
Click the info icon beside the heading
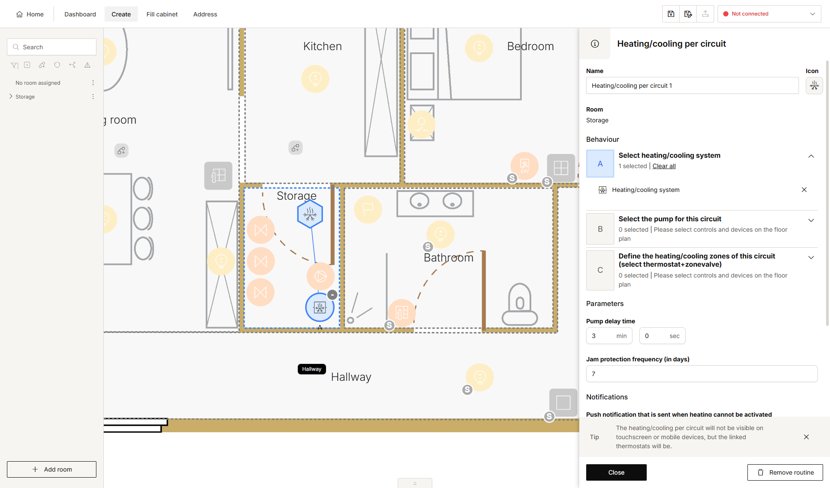(x=595, y=44)
